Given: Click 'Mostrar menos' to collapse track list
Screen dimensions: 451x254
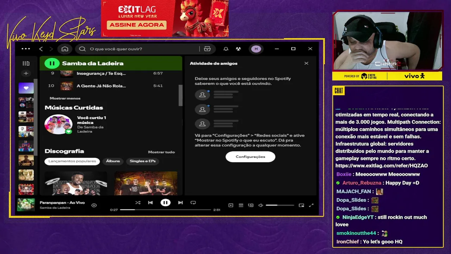Looking at the screenshot, I should coord(65,98).
